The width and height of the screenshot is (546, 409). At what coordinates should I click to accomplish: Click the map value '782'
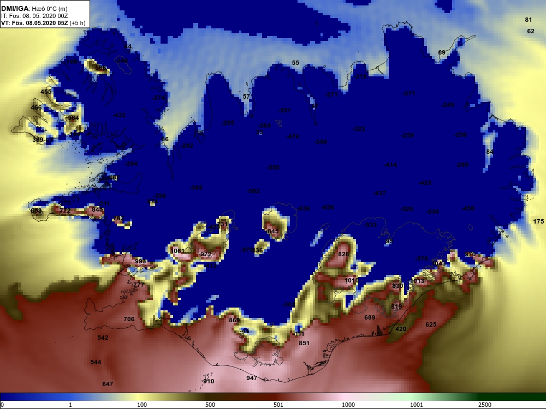(x=118, y=218)
